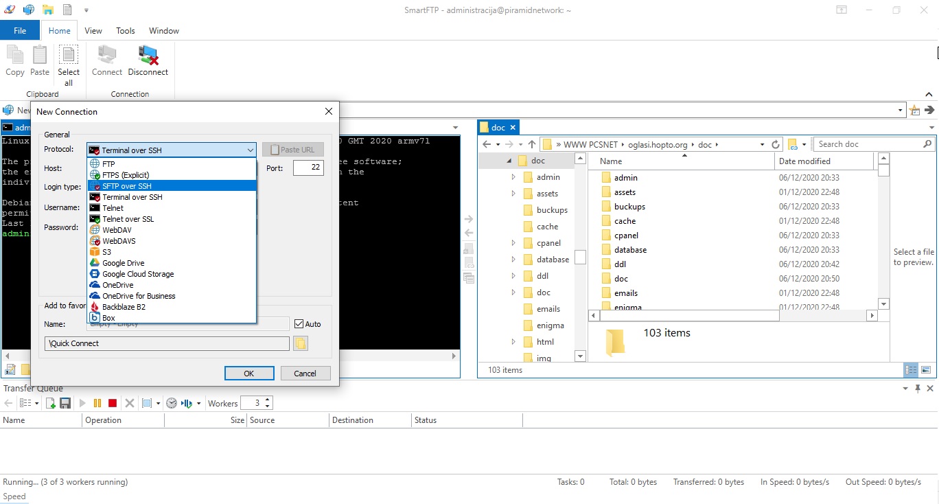Click the document icon in quick-access toolbar
This screenshot has height=504, width=939.
(67, 10)
